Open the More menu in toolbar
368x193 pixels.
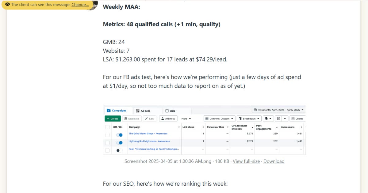[186, 119]
